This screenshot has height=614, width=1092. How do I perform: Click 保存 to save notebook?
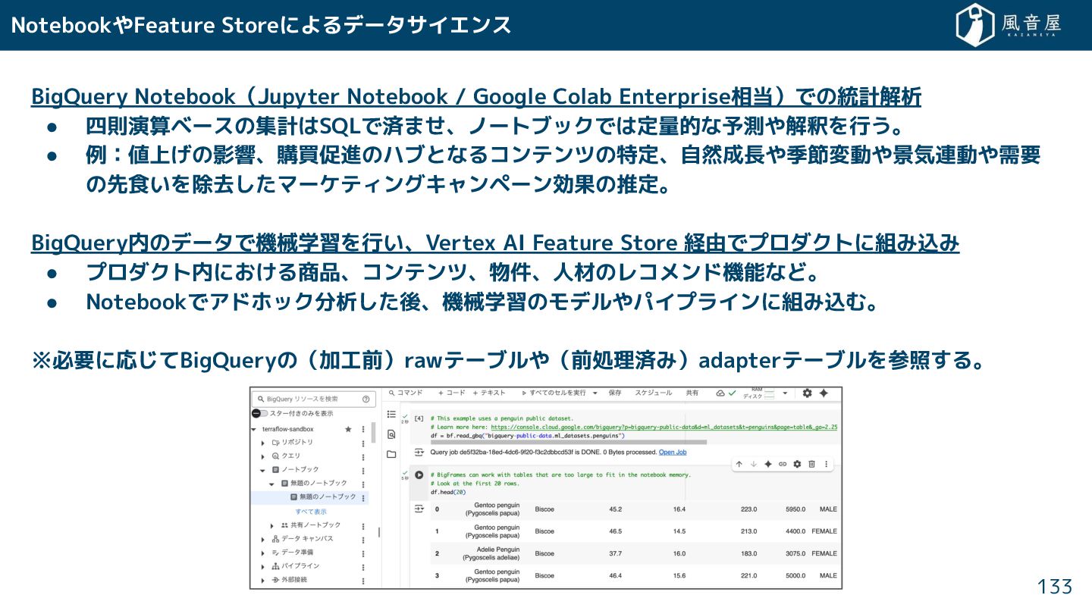pyautogui.click(x=615, y=393)
